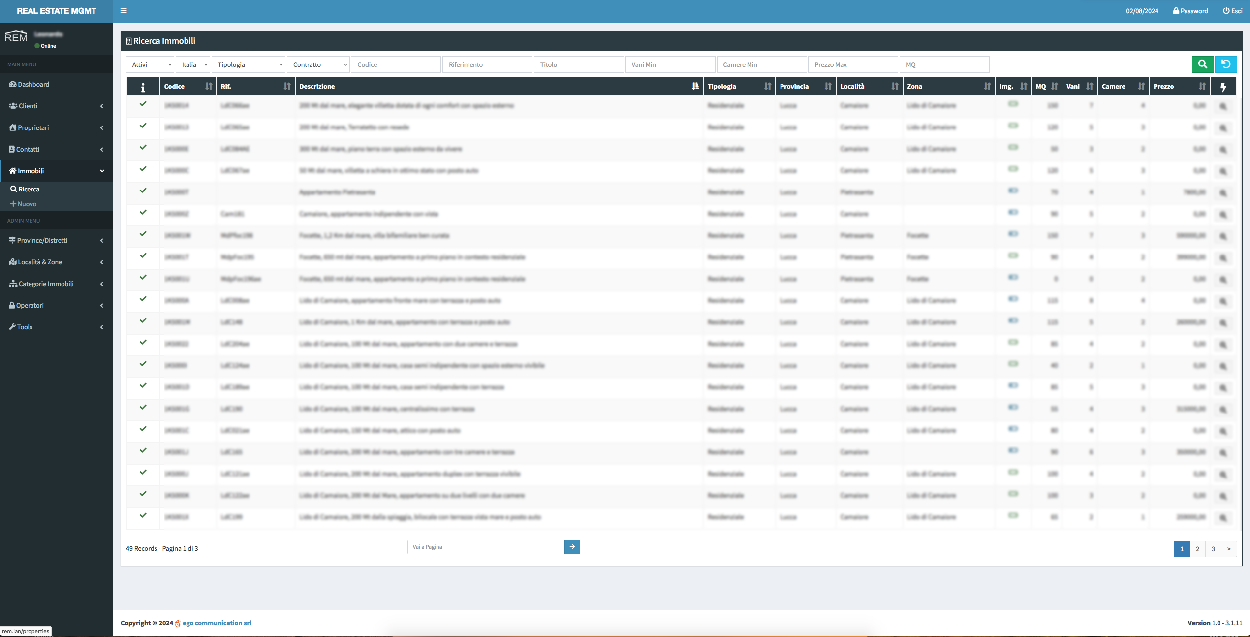Viewport: 1250px width, 637px height.
Task: Sort table by Codice column
Action: coord(209,86)
